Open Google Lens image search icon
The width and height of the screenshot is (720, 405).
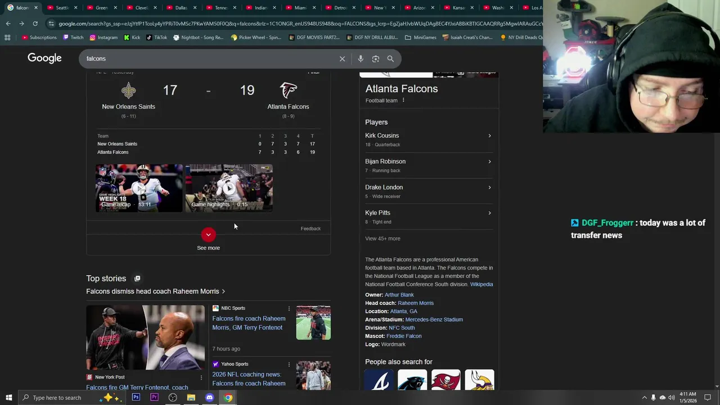(376, 58)
